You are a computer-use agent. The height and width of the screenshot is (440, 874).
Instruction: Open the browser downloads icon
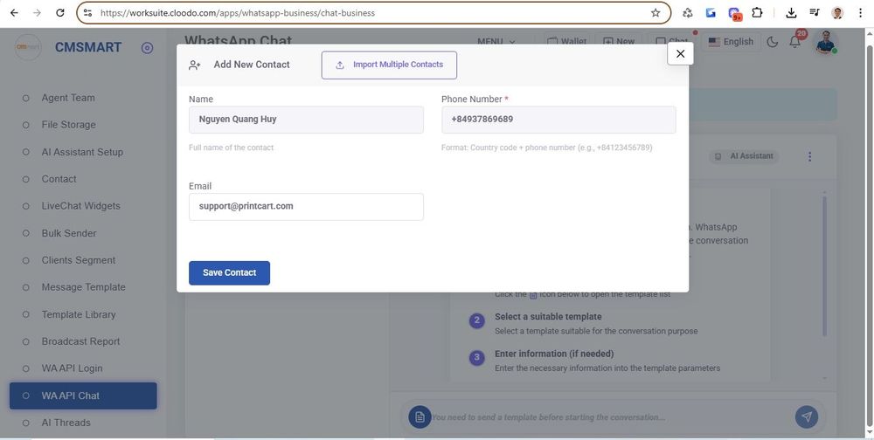tap(791, 13)
